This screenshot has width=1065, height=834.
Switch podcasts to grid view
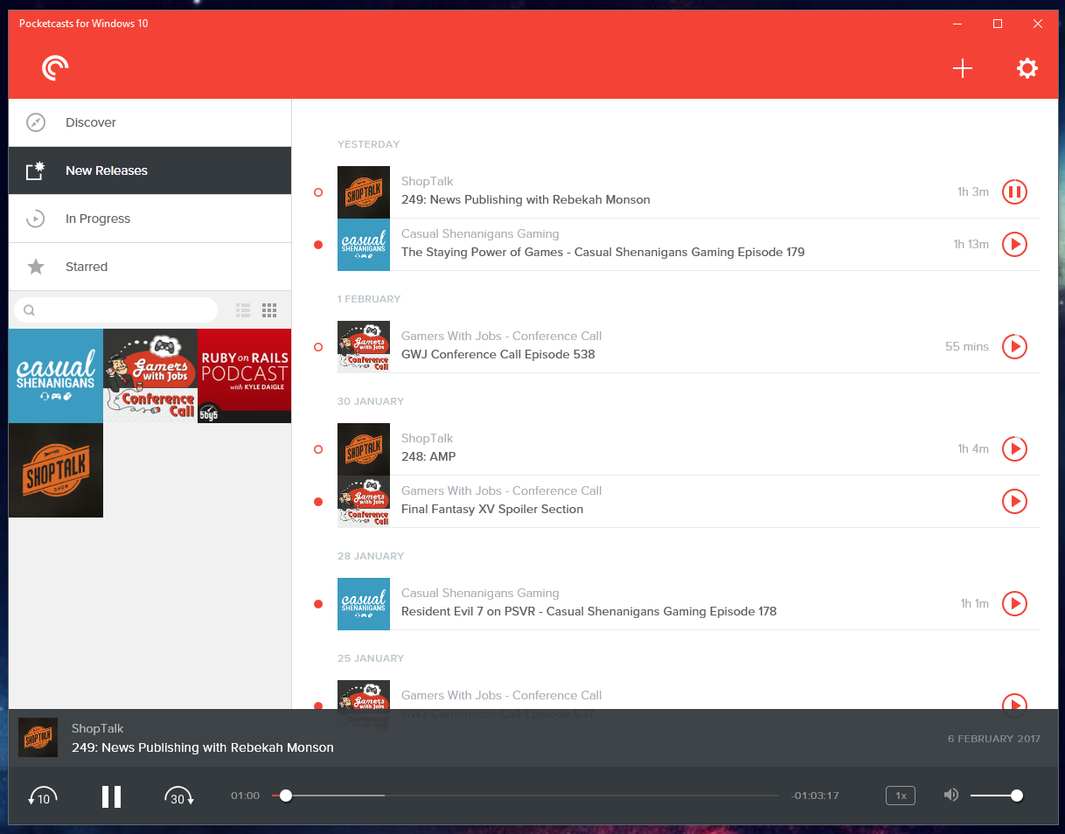pos(269,309)
